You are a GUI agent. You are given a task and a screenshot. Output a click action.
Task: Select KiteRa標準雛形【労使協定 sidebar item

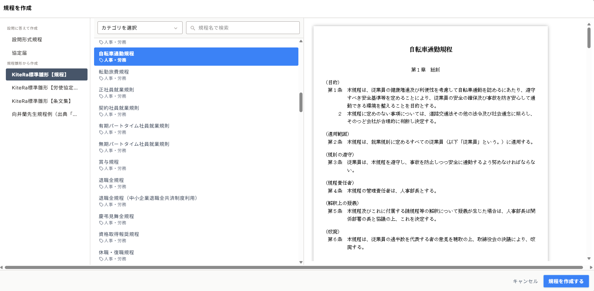coord(47,88)
